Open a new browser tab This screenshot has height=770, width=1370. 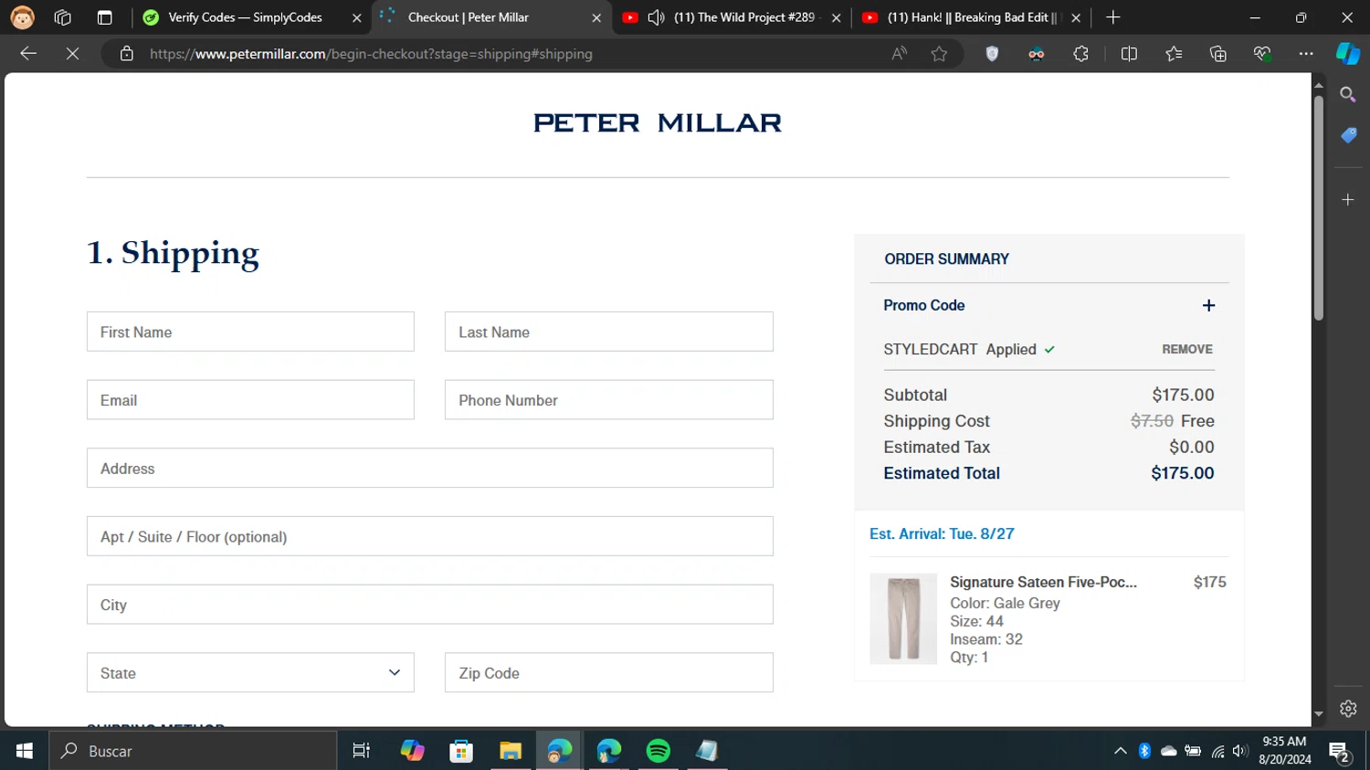(1112, 17)
